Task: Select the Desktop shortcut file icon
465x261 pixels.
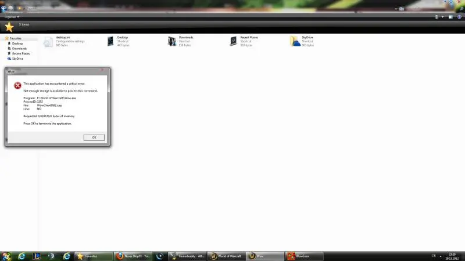Action: [110, 41]
